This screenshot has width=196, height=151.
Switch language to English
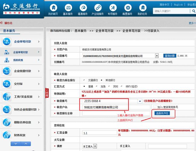tap(178, 5)
